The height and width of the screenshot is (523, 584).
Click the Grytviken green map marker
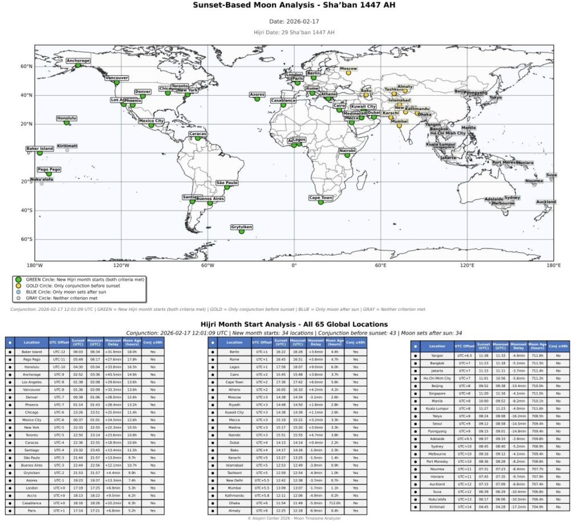pos(241,232)
